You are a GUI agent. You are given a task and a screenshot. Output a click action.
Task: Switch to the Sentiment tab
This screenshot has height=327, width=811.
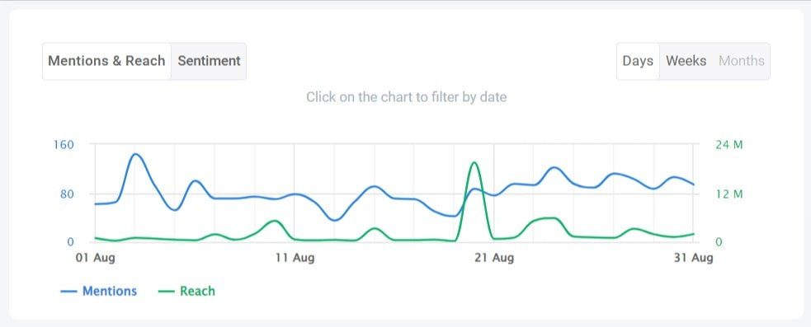point(209,61)
